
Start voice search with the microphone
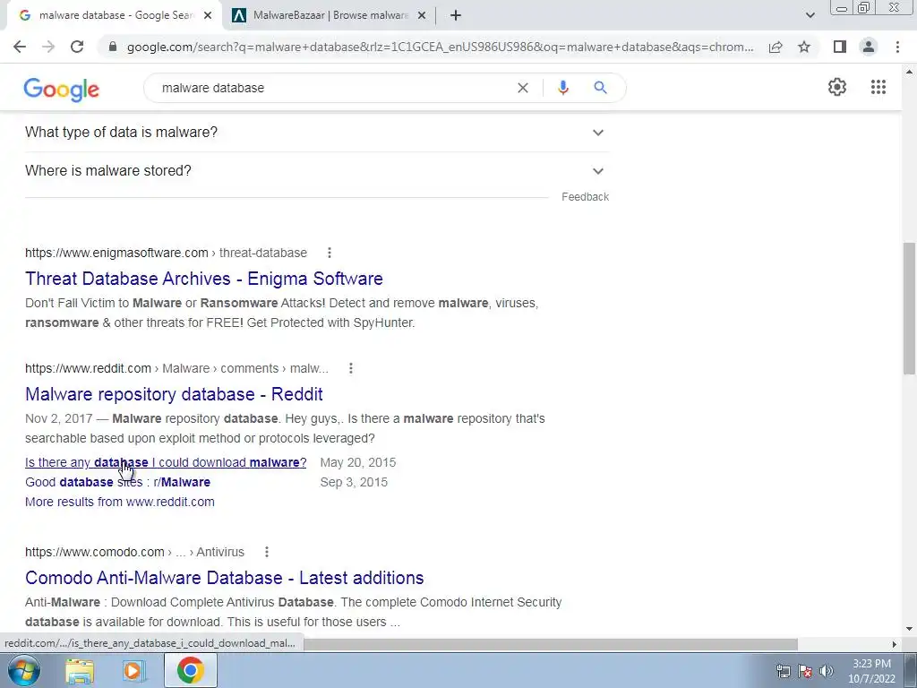(x=563, y=88)
